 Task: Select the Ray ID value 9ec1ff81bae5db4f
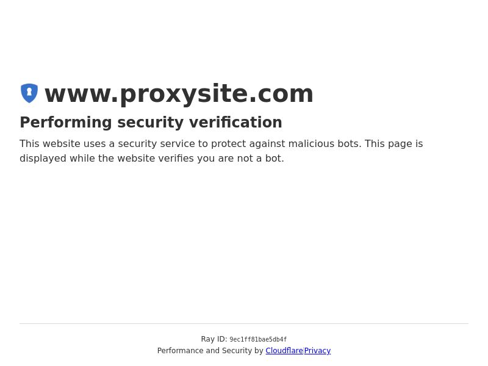click(258, 339)
